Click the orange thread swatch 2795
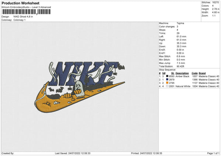The width and height of the screenshot is (221, 156). click(x=167, y=83)
